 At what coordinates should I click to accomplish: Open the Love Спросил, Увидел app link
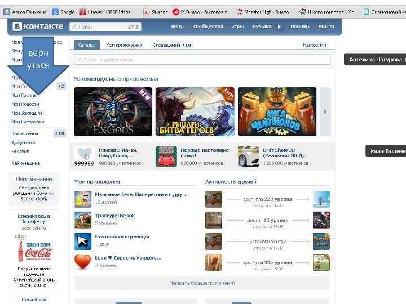128,258
